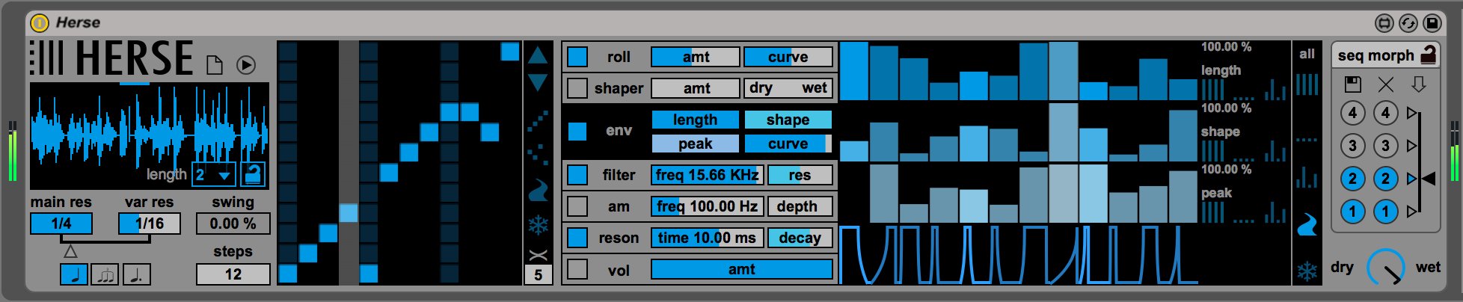Click the snowflake icon in the all column
This screenshot has height=302, width=1463.
point(1307,271)
